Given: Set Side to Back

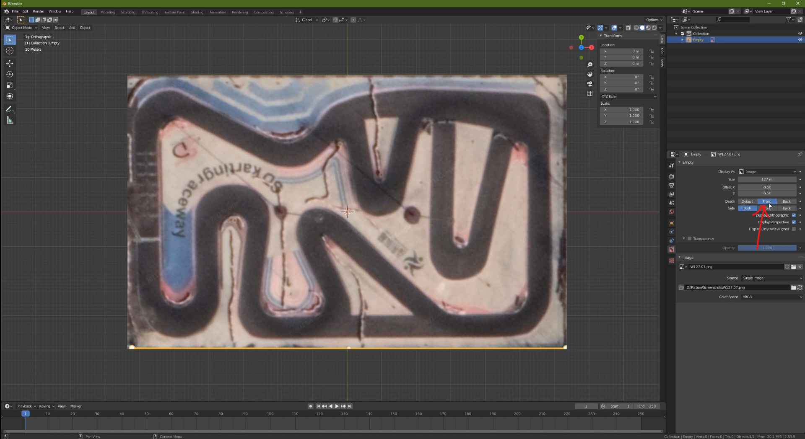Looking at the screenshot, I should coord(787,208).
